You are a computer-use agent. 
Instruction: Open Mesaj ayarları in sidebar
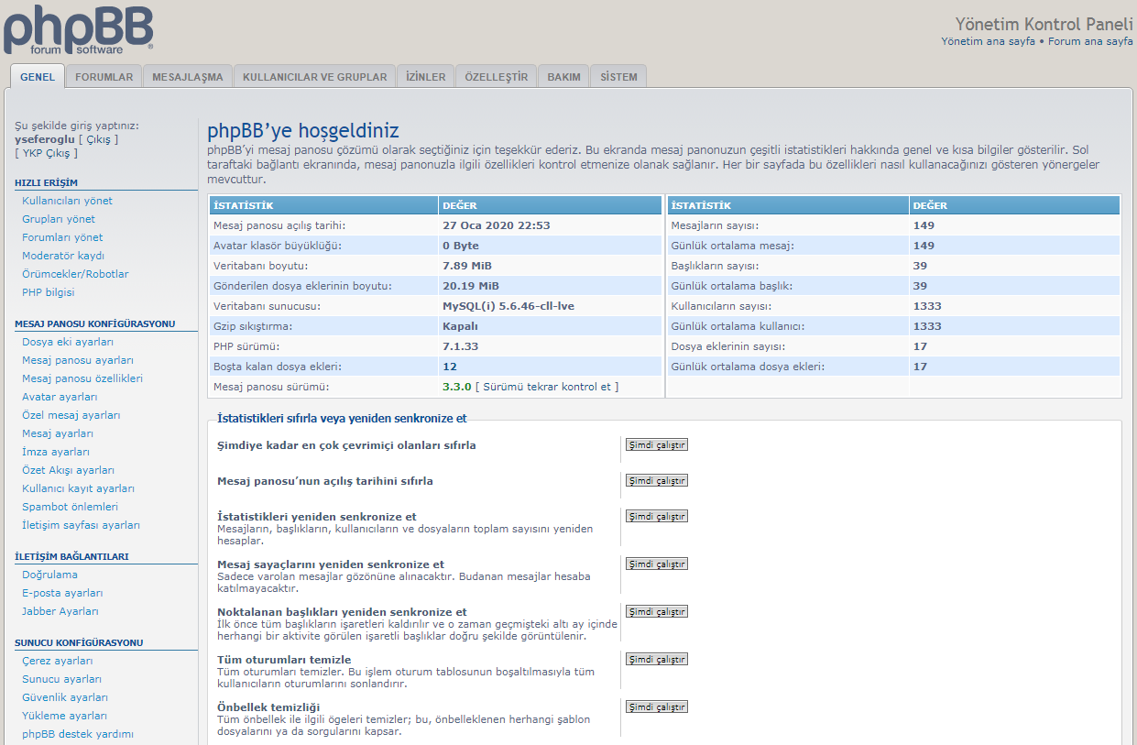(58, 433)
